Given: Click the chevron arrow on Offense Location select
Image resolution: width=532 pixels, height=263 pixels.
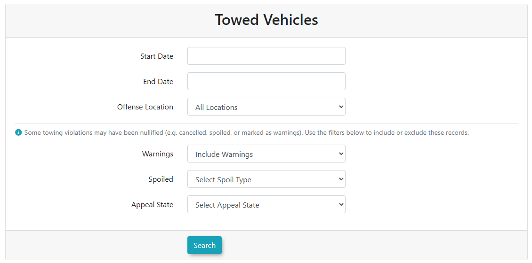Looking at the screenshot, I should click(341, 107).
